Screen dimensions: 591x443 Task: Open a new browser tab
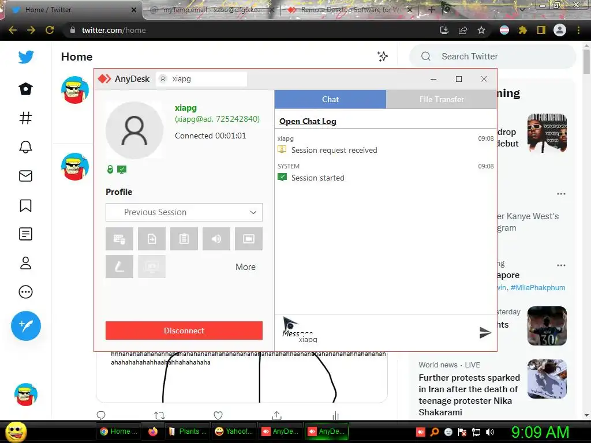(x=432, y=10)
